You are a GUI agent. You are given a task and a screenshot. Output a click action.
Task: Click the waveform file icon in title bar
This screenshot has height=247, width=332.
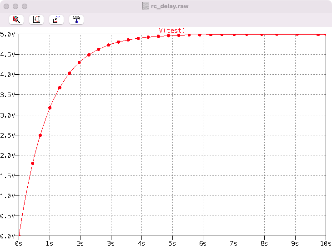[146, 6]
